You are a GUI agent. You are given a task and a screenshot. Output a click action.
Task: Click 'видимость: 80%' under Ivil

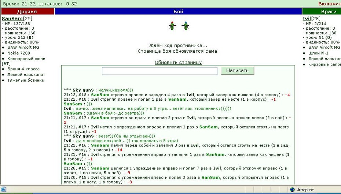(323, 42)
